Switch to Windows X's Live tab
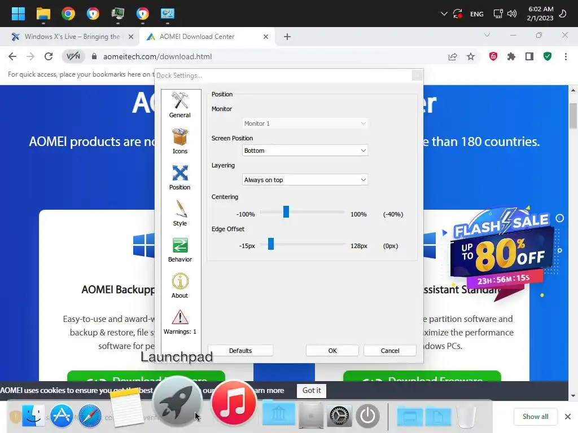Screen dimensions: 578x433 (x=72, y=37)
